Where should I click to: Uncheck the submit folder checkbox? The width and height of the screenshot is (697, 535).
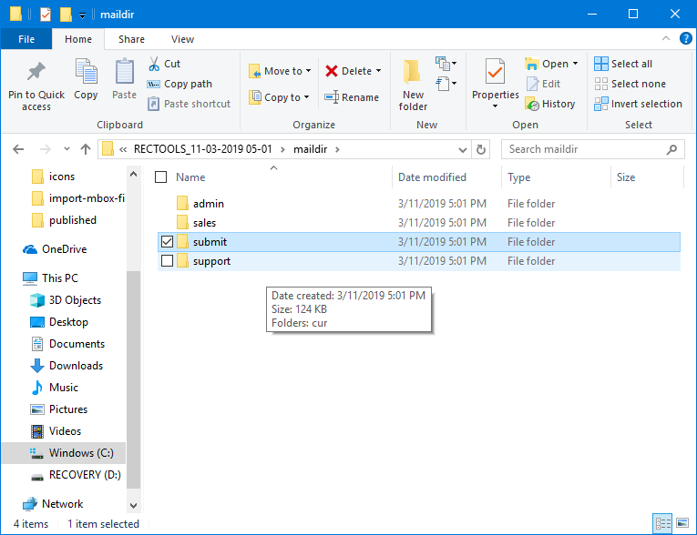click(x=167, y=242)
